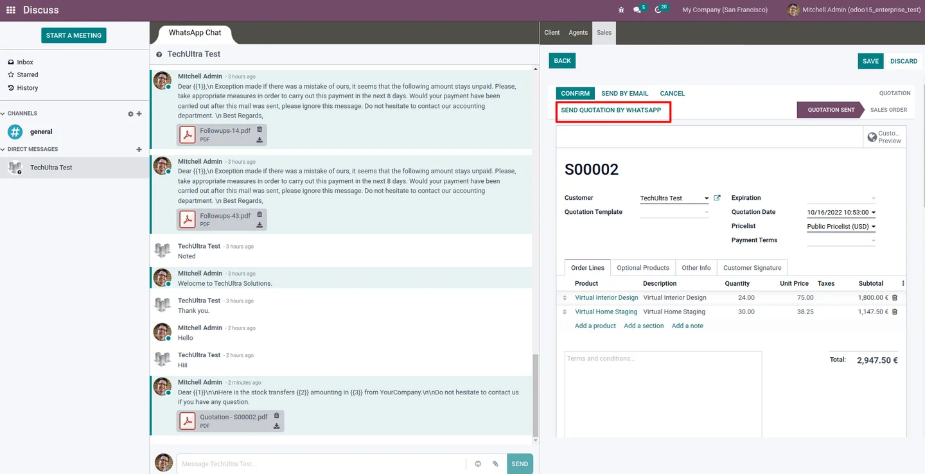Open customer external link icon
This screenshot has width=925, height=474.
(718, 198)
